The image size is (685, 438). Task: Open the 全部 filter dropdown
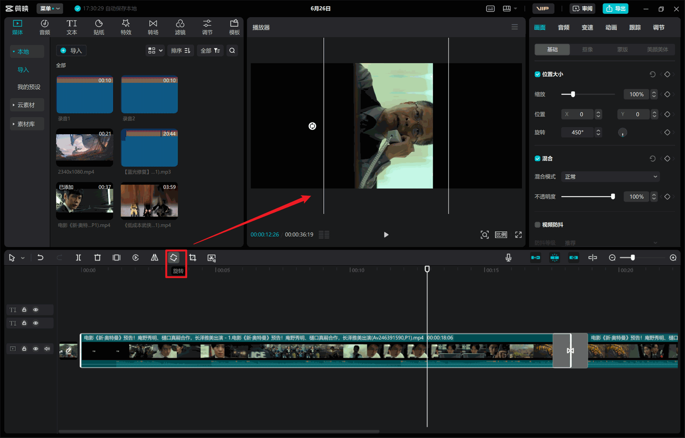click(x=210, y=51)
